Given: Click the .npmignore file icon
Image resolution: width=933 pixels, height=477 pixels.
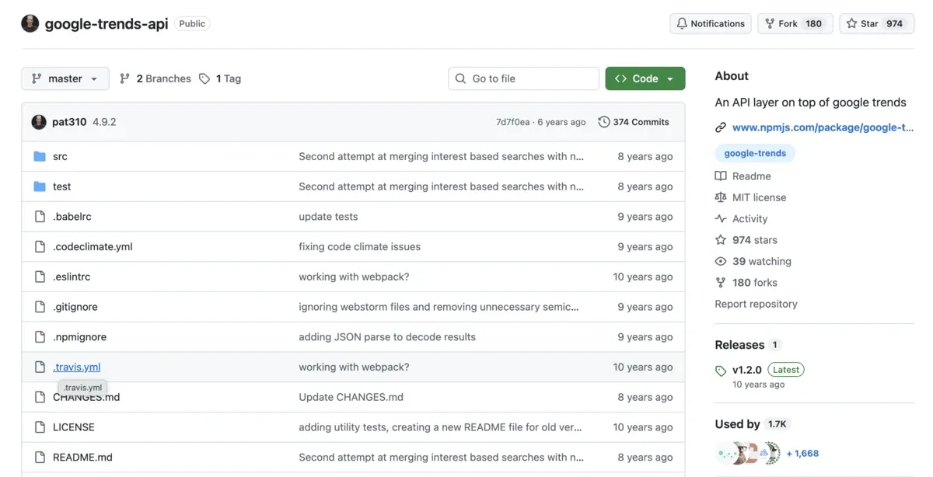Looking at the screenshot, I should click(40, 337).
